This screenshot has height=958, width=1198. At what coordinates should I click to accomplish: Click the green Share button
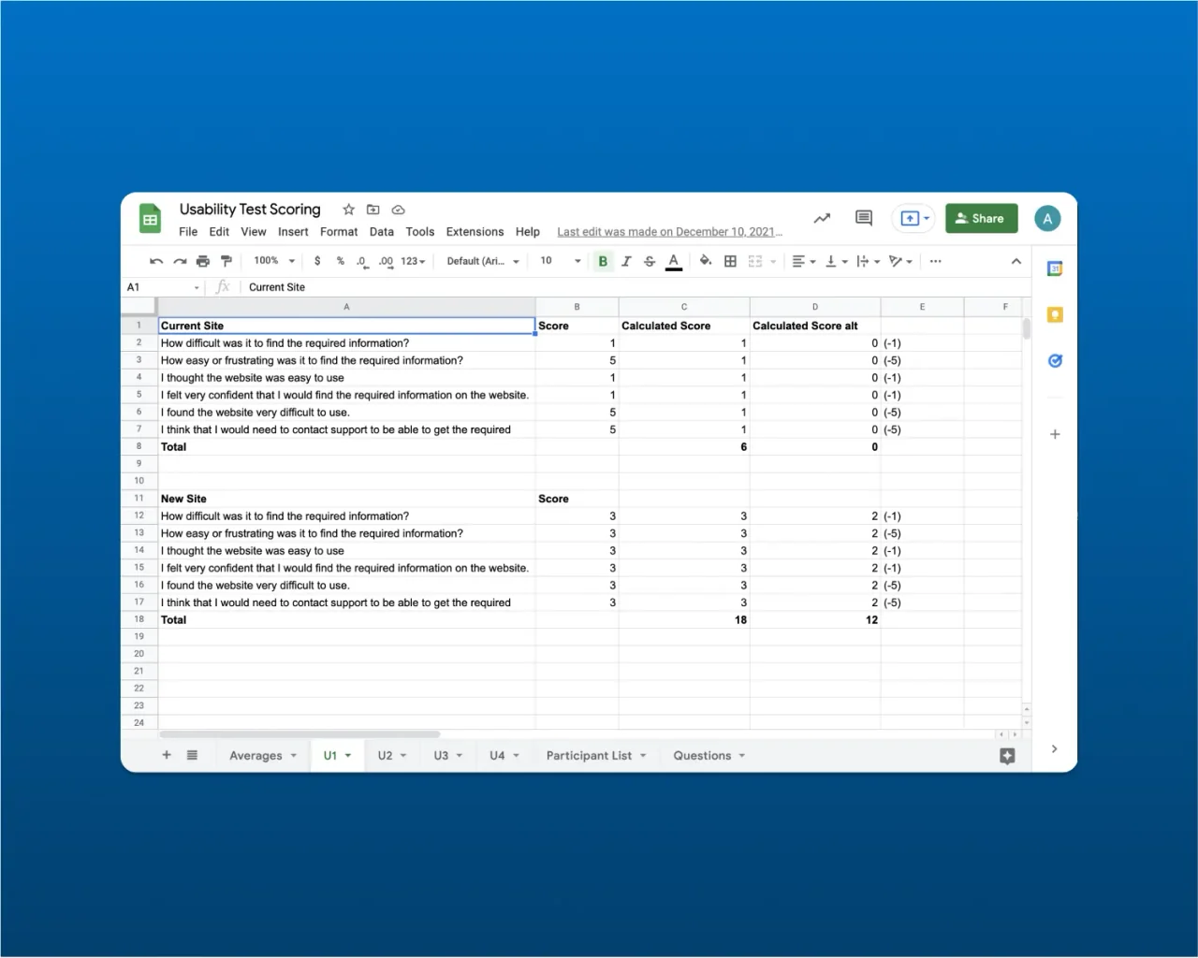[981, 218]
